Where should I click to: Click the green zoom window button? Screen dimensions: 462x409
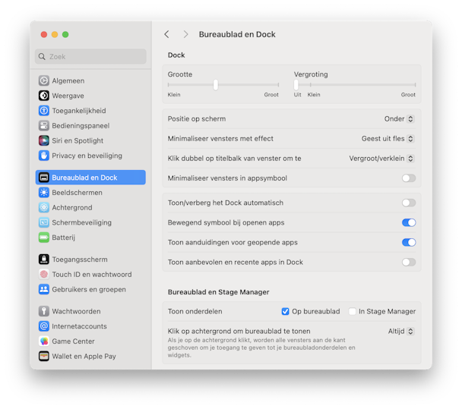pos(65,34)
